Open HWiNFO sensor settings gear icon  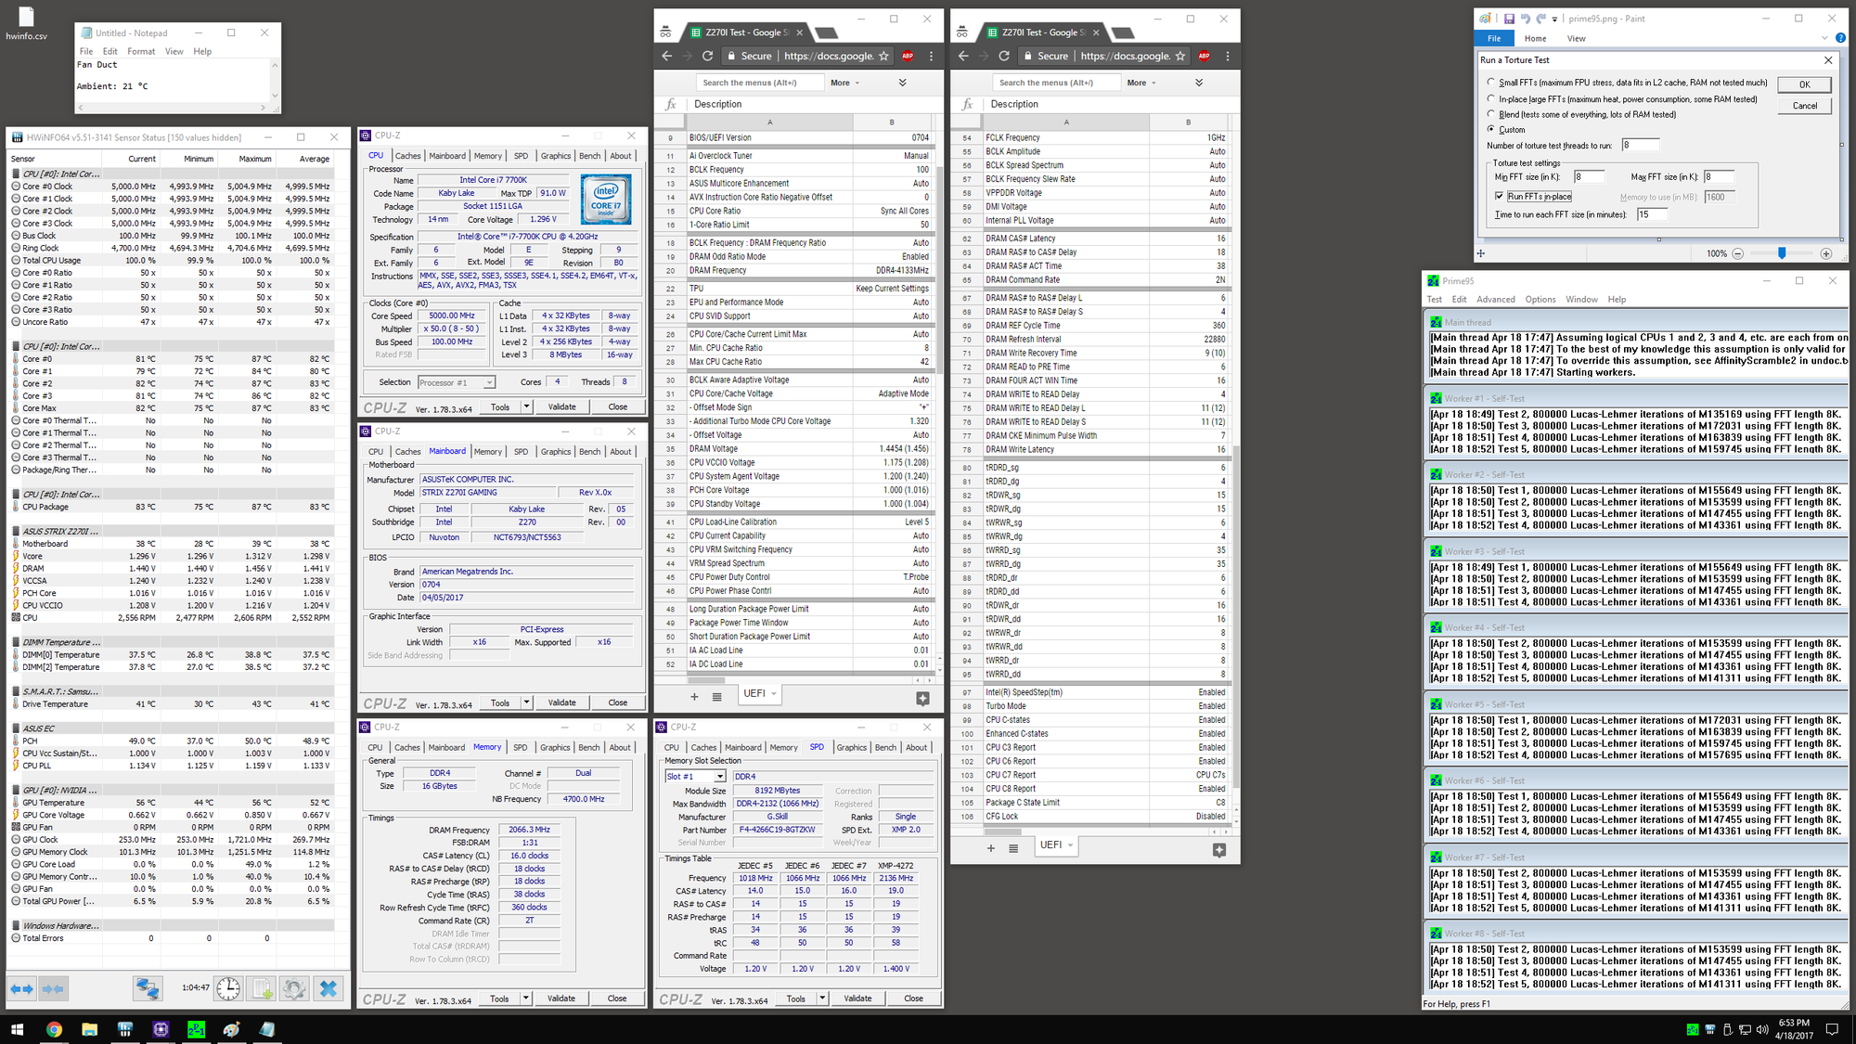[294, 988]
